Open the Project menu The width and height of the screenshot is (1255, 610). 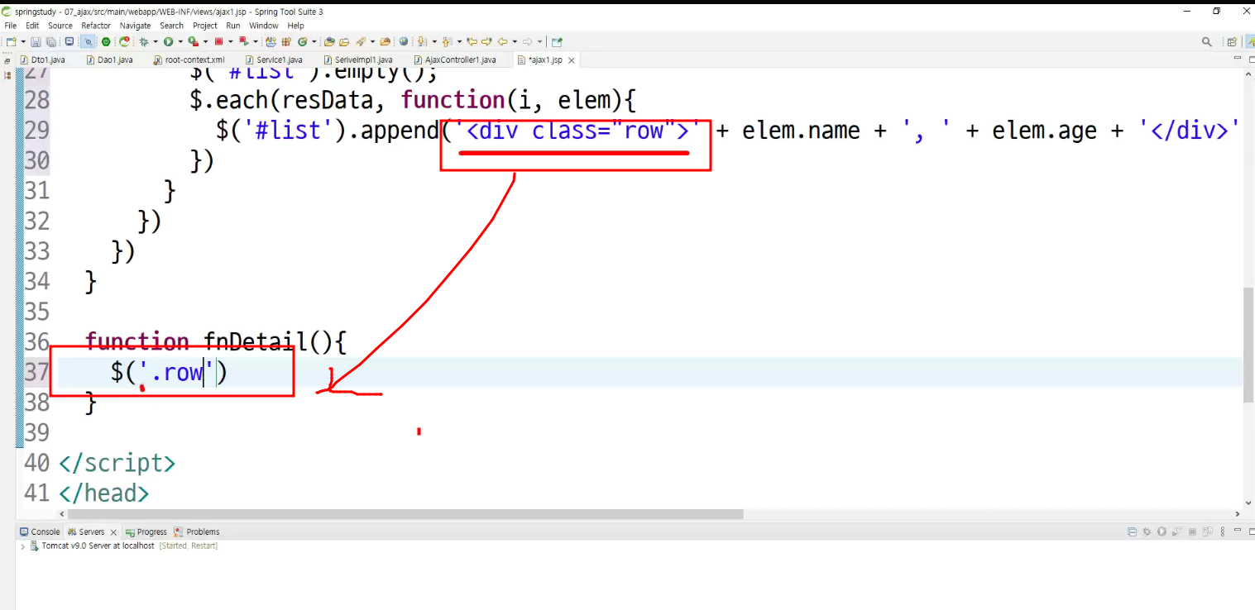click(205, 26)
